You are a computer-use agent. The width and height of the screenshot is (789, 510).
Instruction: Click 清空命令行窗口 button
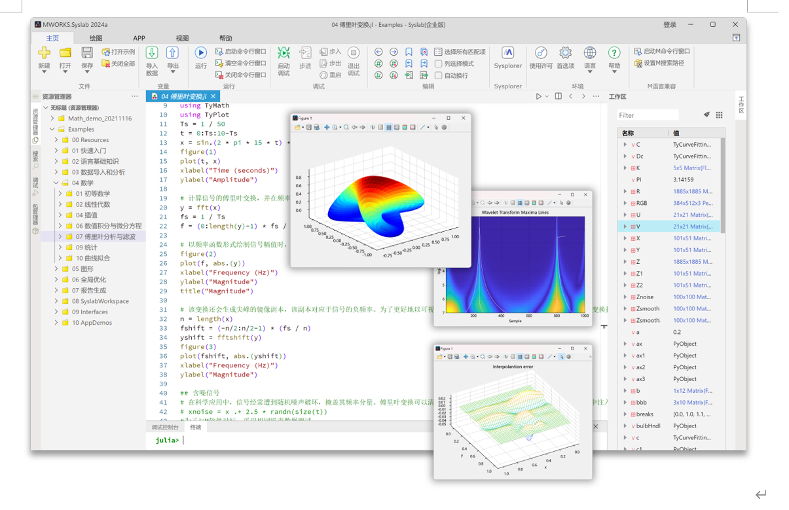(x=240, y=63)
